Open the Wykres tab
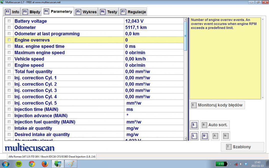The image size is (269, 168). pos(86,12)
